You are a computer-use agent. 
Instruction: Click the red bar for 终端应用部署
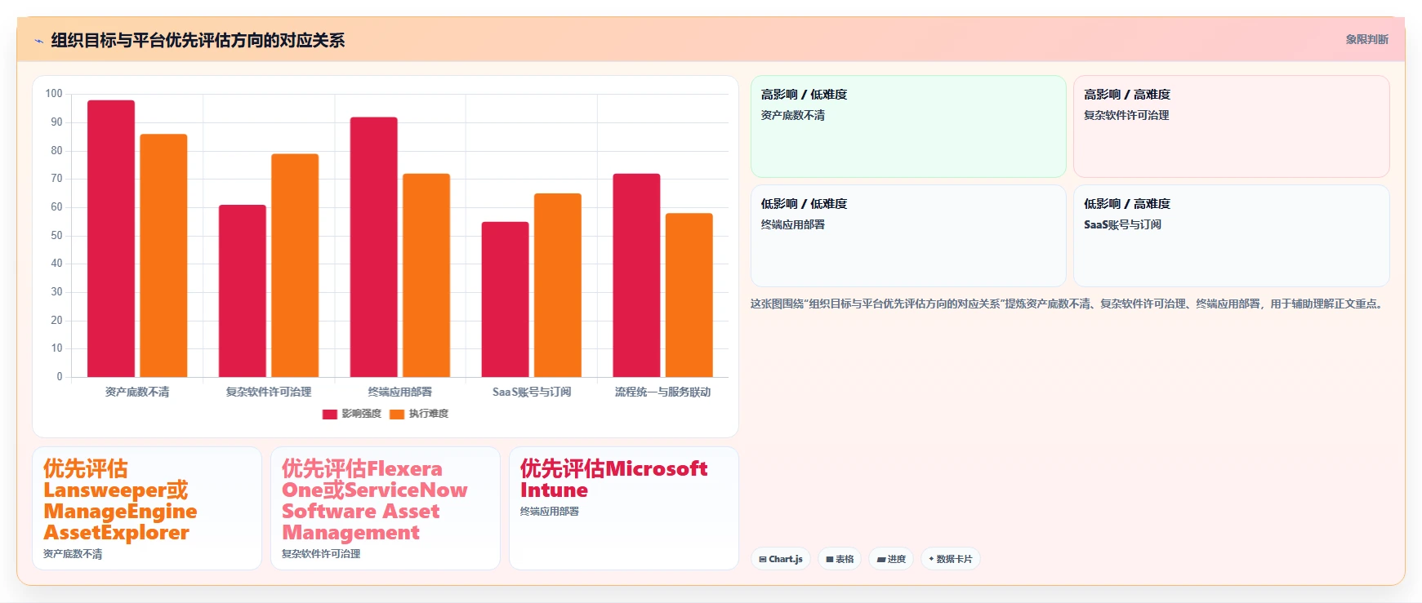tap(374, 247)
